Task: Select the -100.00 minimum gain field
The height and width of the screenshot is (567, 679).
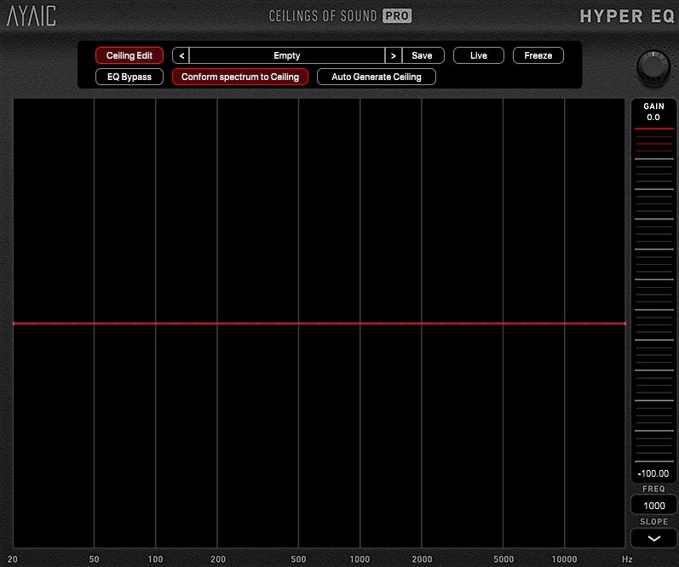Action: tap(653, 473)
